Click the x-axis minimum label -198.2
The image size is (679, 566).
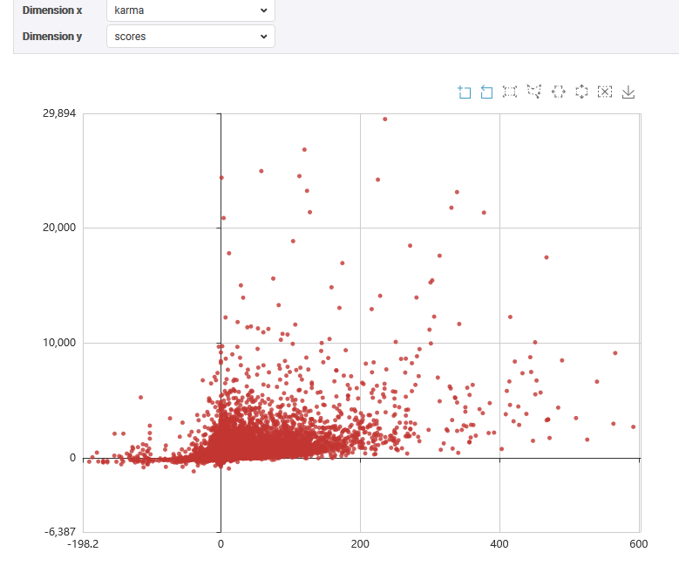(83, 544)
